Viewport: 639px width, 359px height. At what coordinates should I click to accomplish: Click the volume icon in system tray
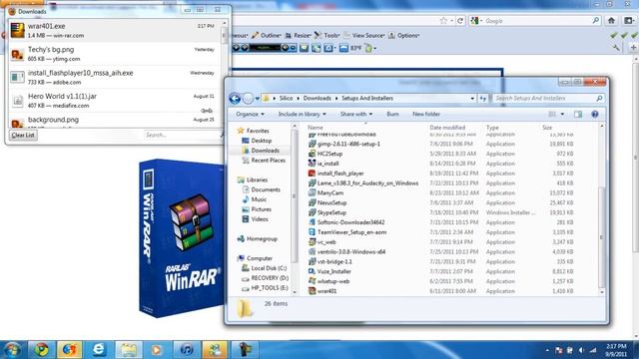point(581,350)
